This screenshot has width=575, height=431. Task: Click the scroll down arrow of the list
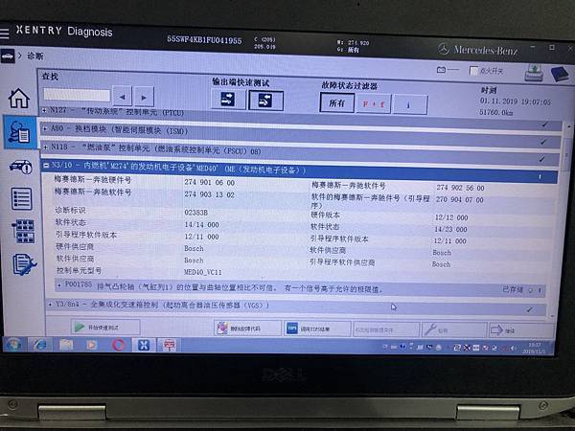click(x=552, y=316)
